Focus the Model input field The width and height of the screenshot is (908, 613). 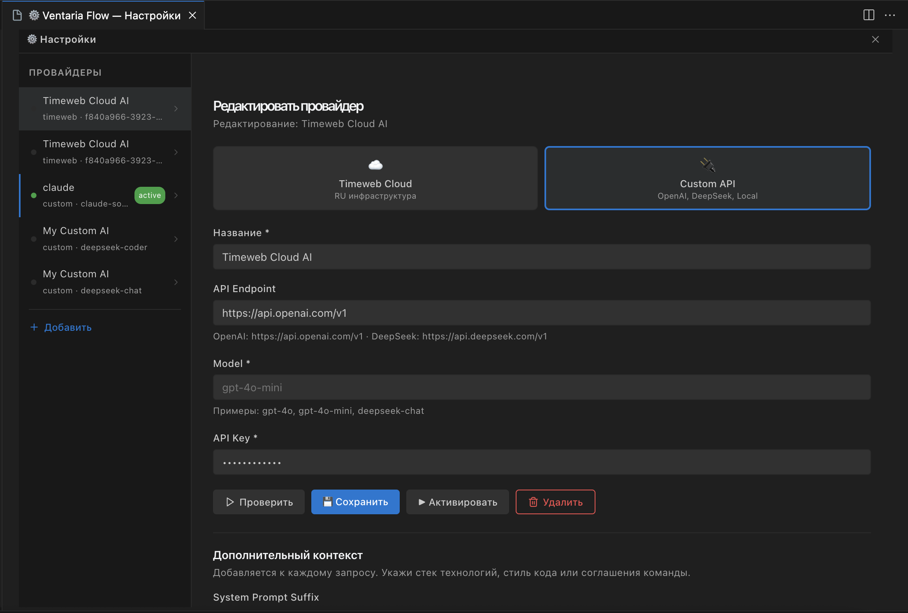click(542, 387)
